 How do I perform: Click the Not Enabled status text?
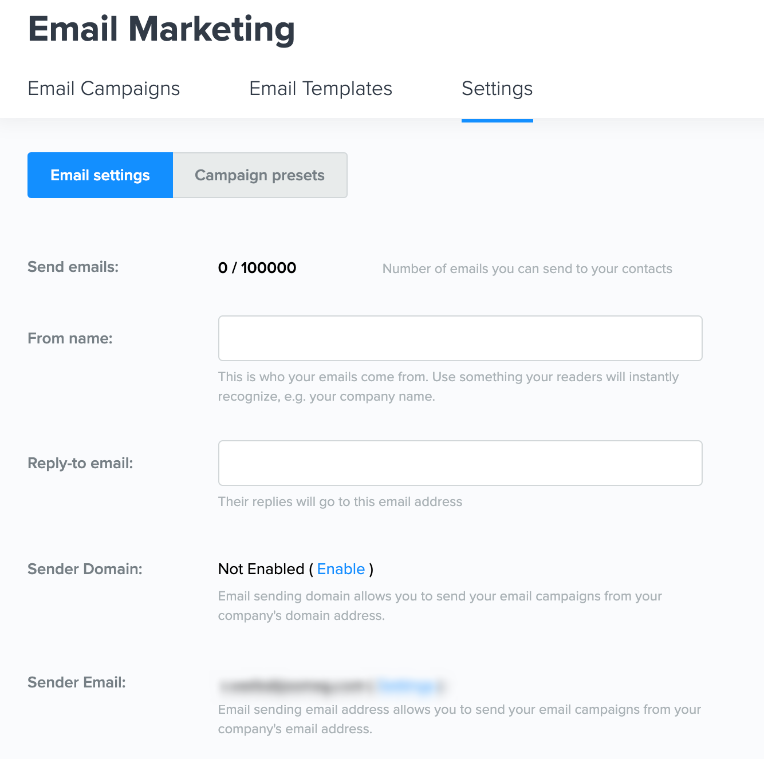[x=261, y=569]
